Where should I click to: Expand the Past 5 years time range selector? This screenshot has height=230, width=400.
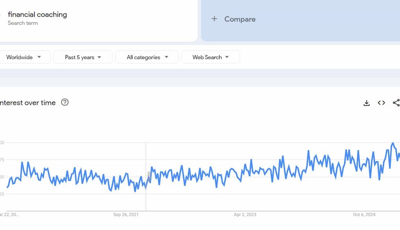pos(83,57)
